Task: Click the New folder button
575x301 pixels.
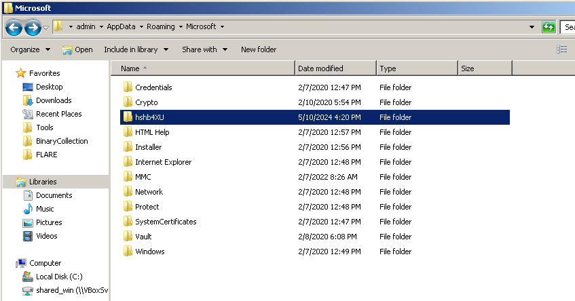Action: (x=259, y=49)
